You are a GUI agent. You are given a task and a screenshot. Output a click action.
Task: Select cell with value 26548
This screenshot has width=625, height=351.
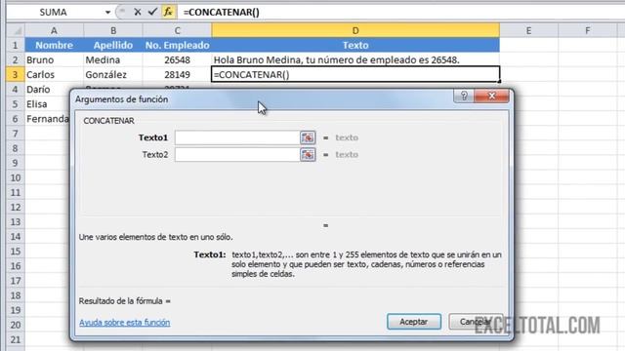177,59
